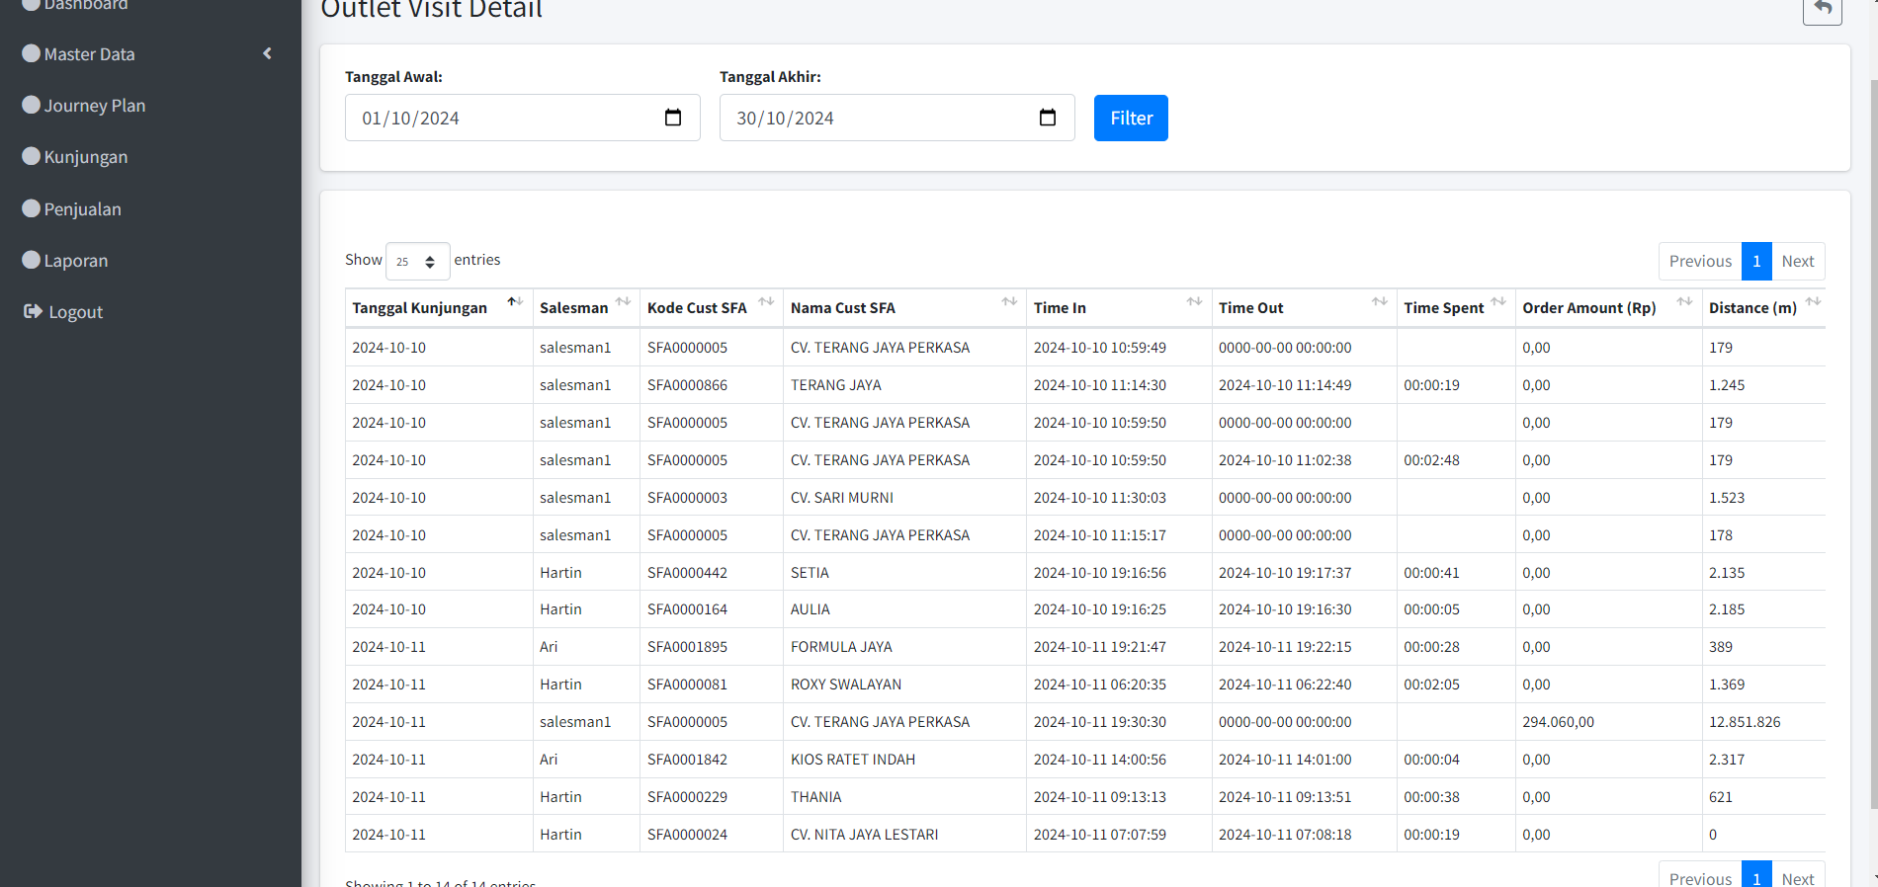Click the Logout sign-out icon
Screen dimensions: 1878x887
(33, 311)
